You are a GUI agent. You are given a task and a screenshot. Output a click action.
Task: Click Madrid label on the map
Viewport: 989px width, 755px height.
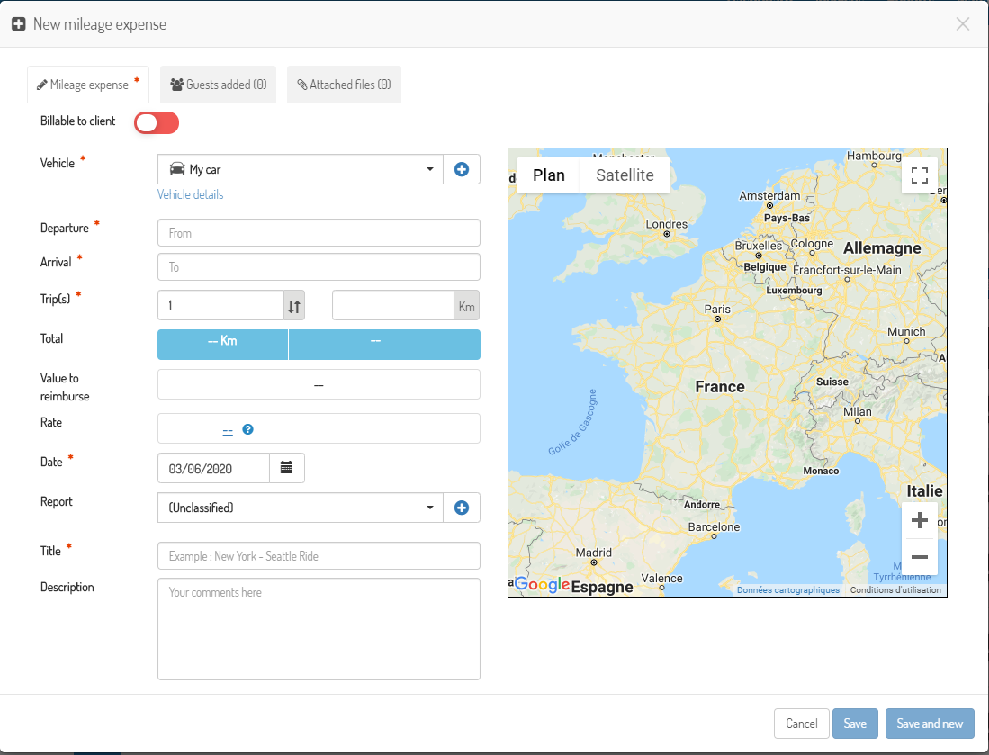(594, 553)
